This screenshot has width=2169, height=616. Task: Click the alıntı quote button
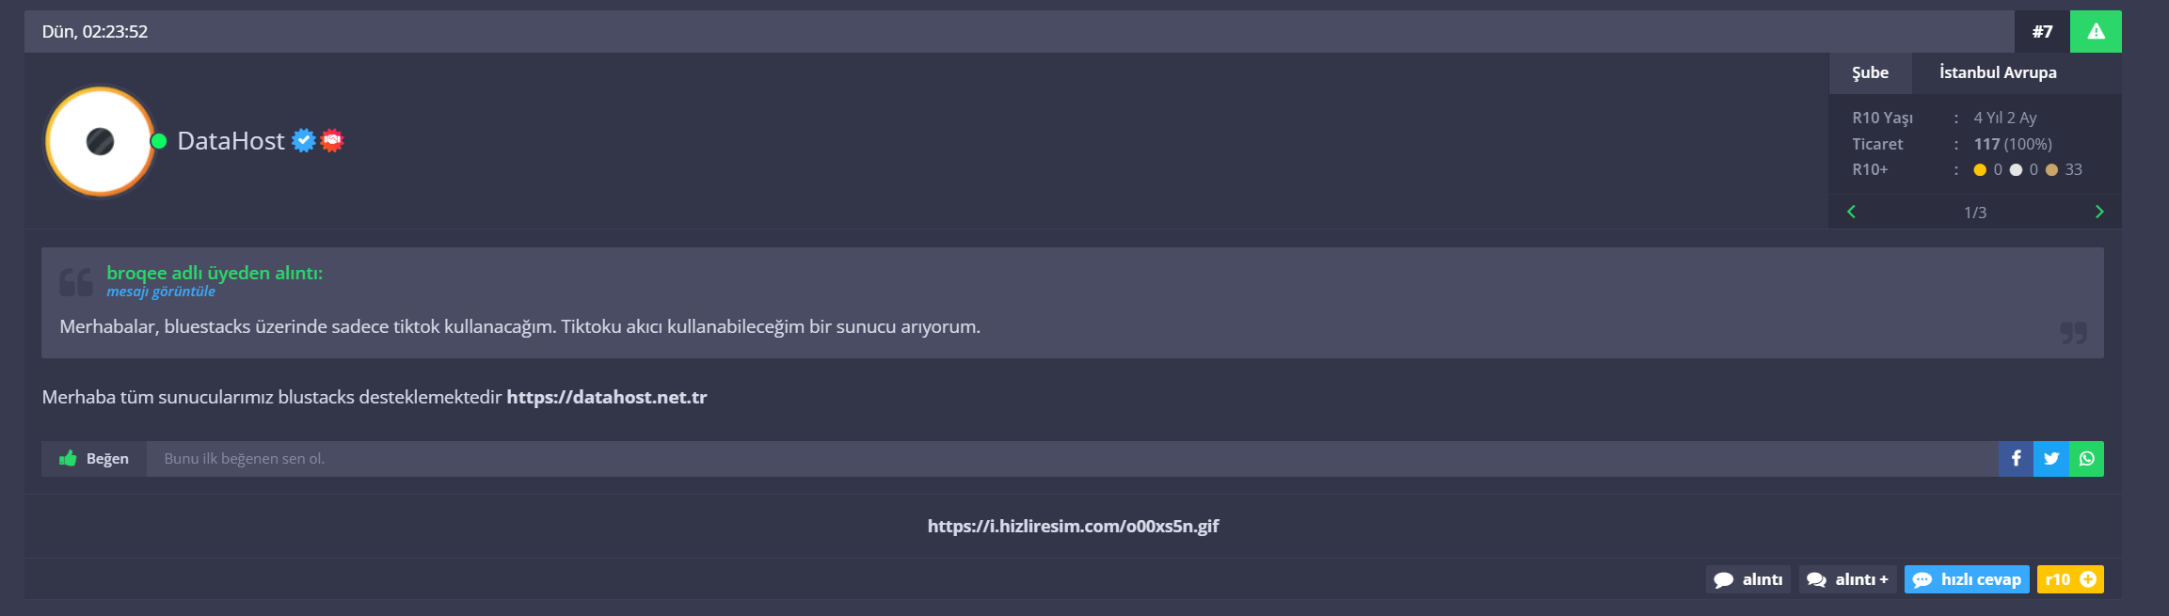pyautogui.click(x=1748, y=579)
